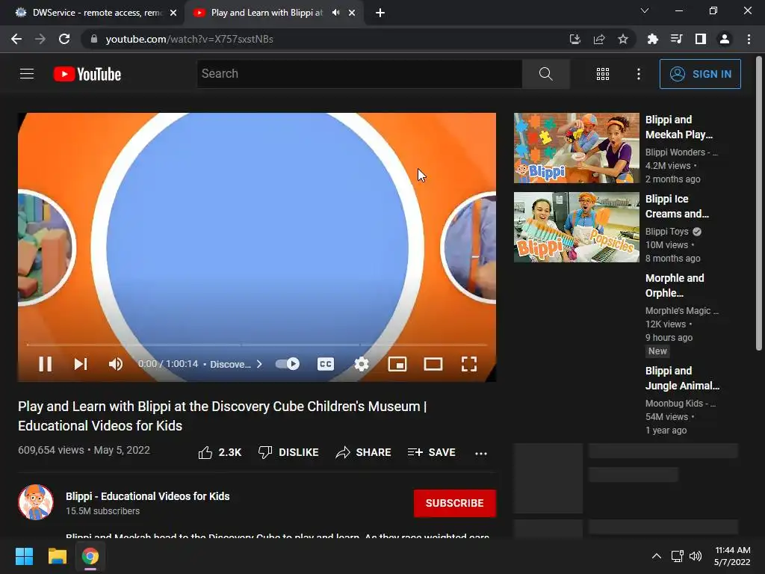Viewport: 765px width, 574px height.
Task: Click the address bar URL
Action: coord(189,39)
